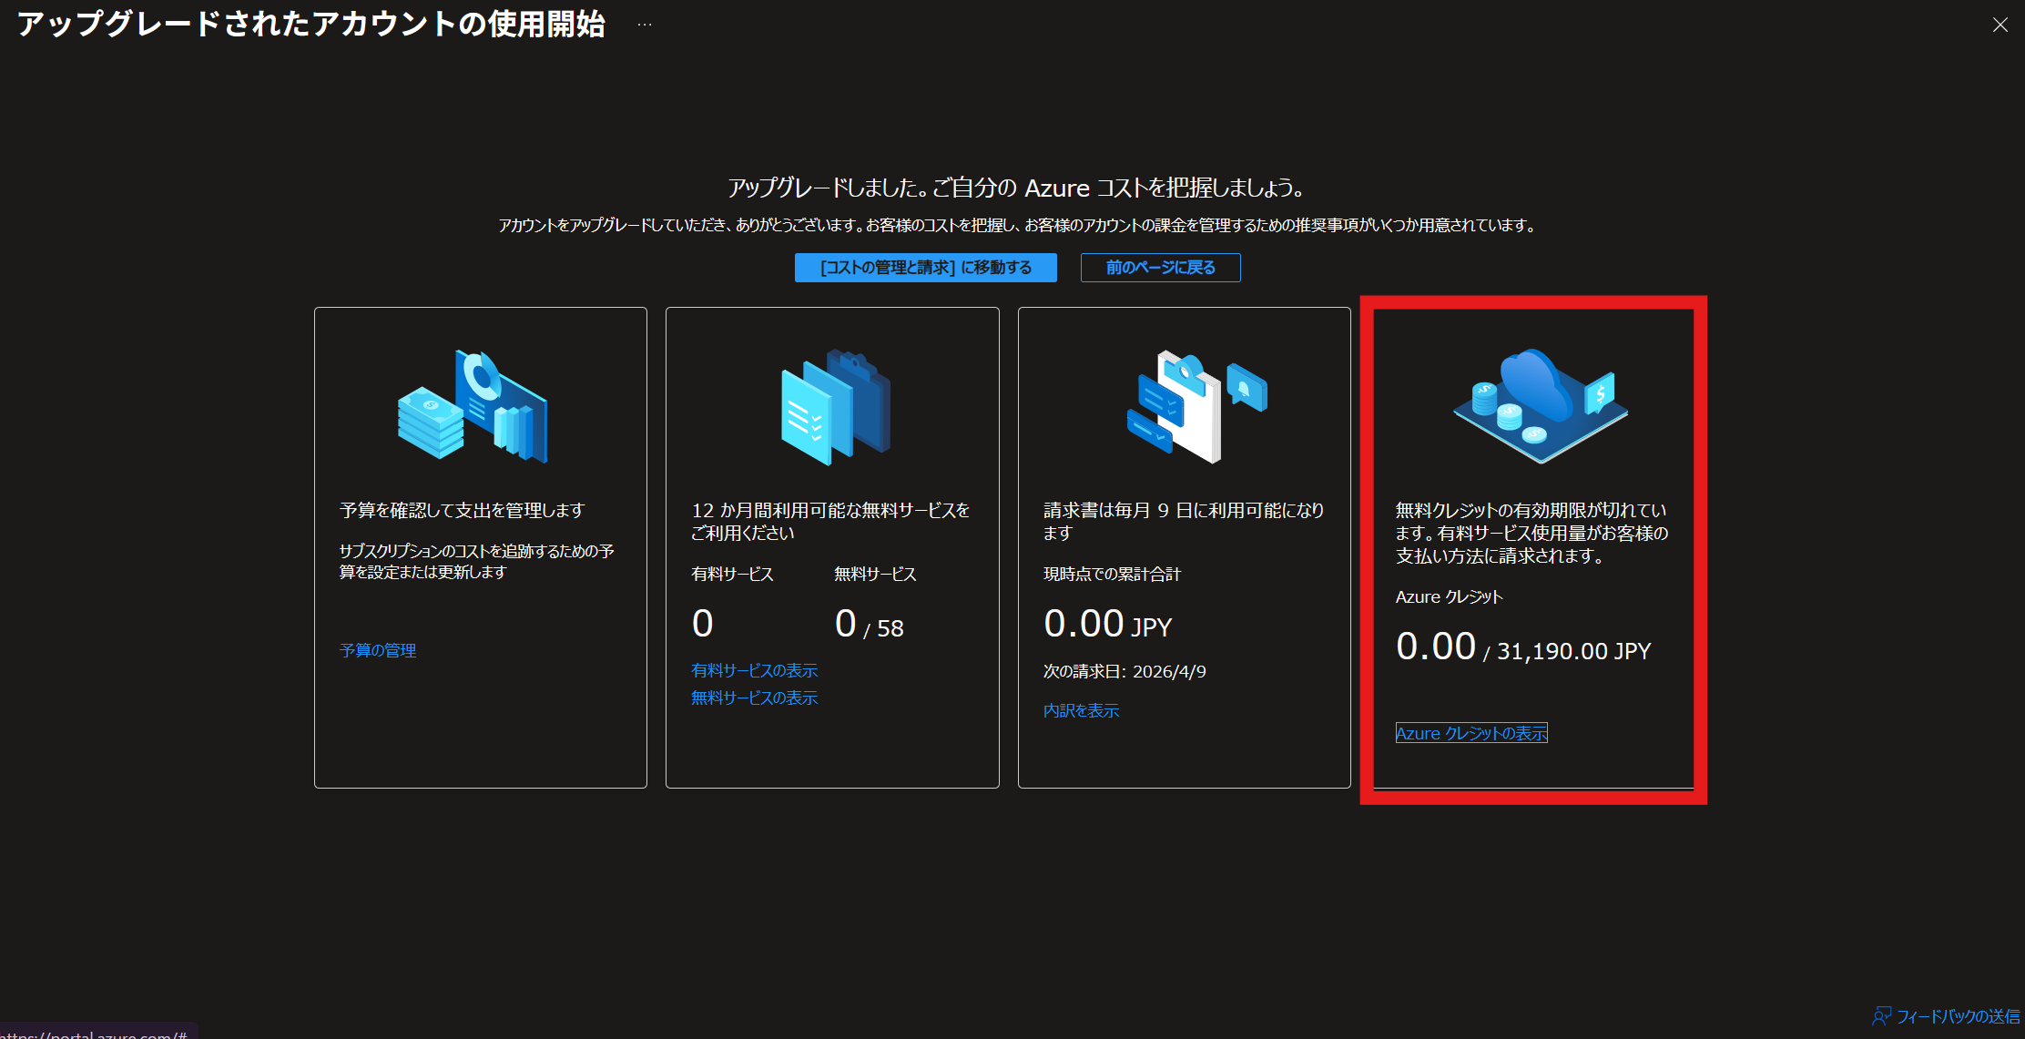Open the 予算の管理 link
This screenshot has height=1039, width=2025.
point(378,650)
